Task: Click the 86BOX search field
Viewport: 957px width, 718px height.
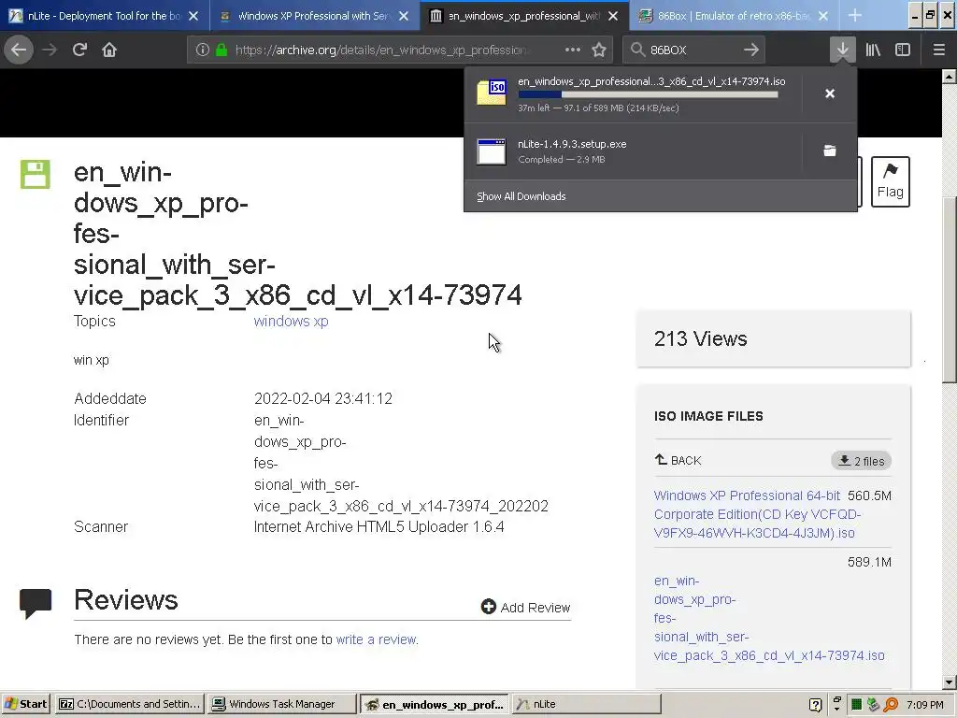Action: 693,50
